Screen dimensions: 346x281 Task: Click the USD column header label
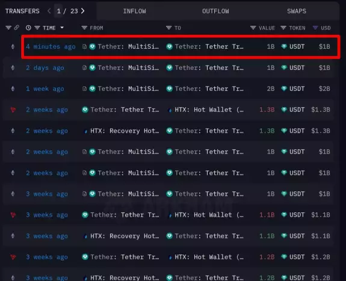click(x=326, y=28)
